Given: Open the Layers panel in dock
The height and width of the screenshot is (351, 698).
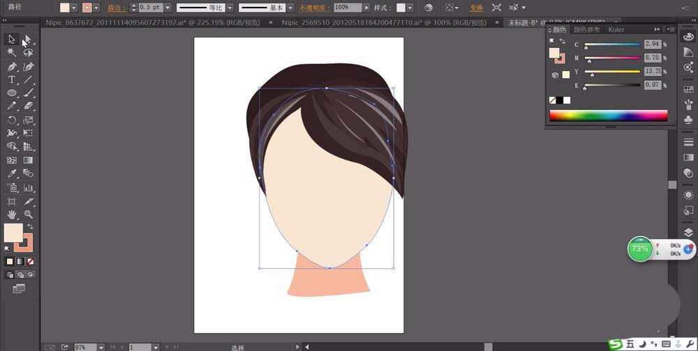Looking at the screenshot, I should (x=688, y=233).
